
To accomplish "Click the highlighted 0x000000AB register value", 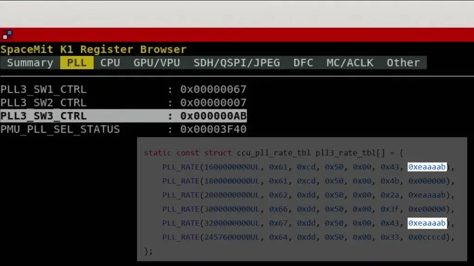I will (213, 116).
